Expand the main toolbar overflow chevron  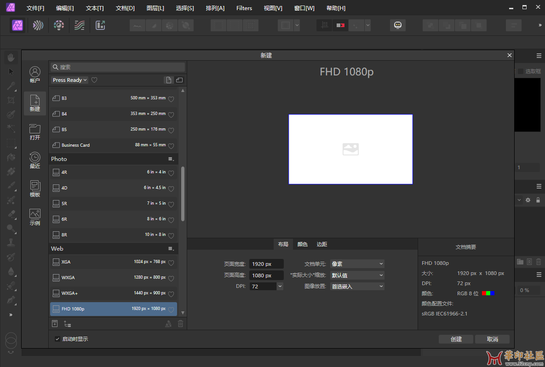click(x=540, y=25)
